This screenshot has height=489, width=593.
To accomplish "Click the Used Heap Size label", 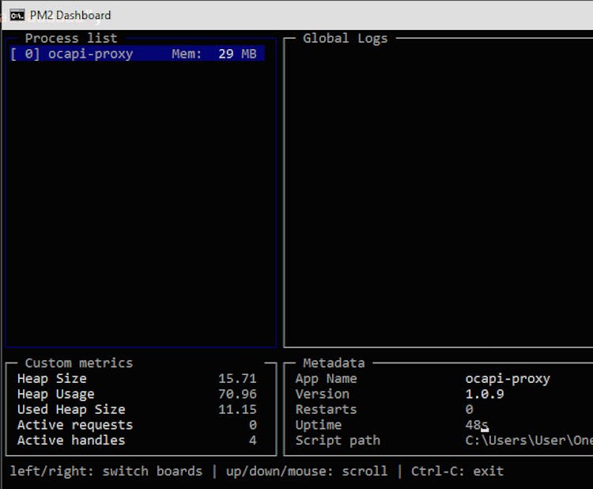I will (71, 409).
